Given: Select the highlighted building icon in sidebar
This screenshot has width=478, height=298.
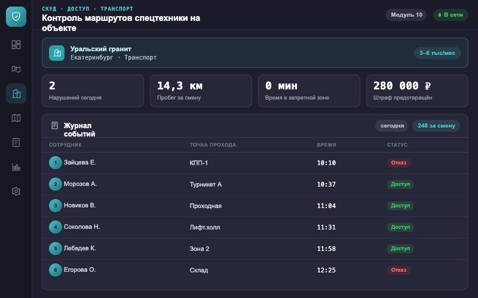Looking at the screenshot, I should click(x=16, y=94).
